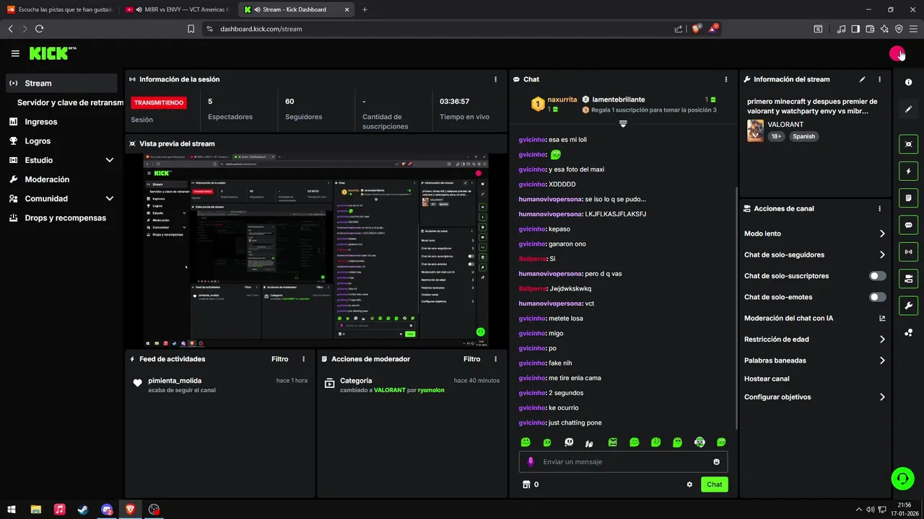Open the pink profile avatar menu

[x=897, y=53]
